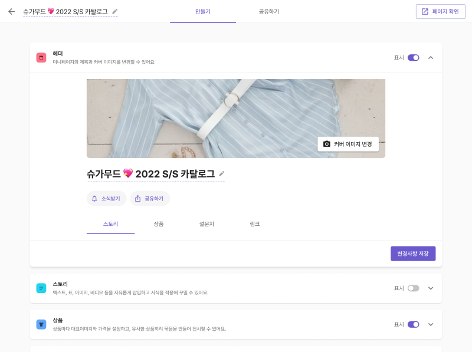Click 스토리 section description text
Screen dimensions: 472x352
click(x=130, y=292)
